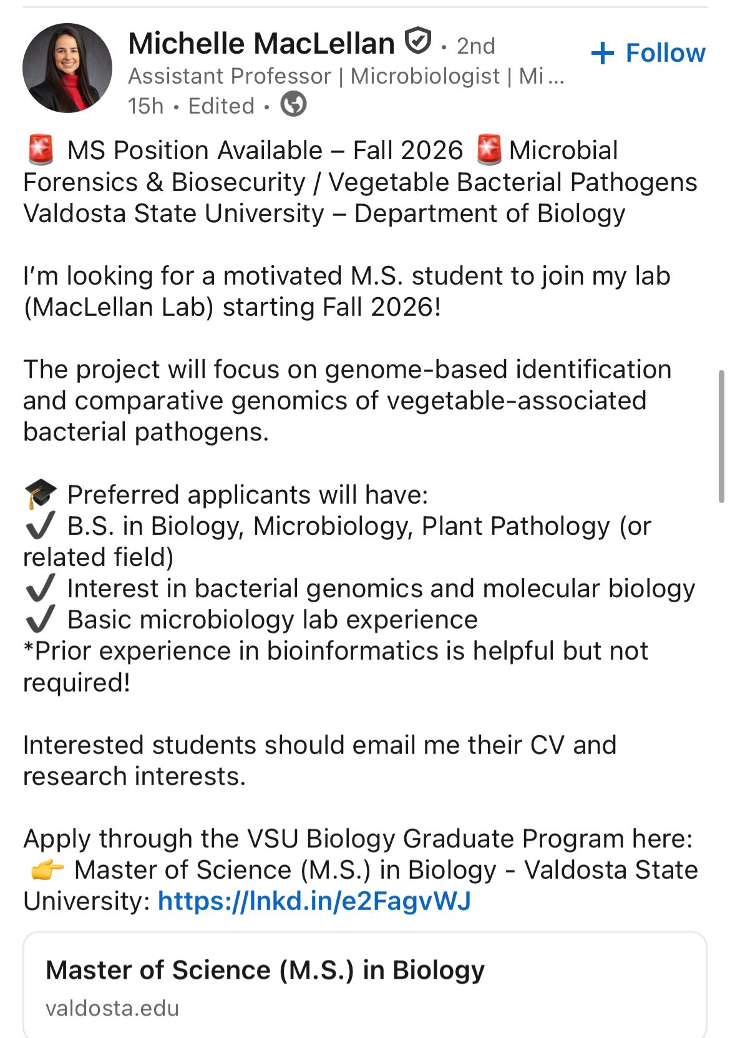Click the vertical scrollbar on the right edge
This screenshot has height=1038, width=730.
(721, 436)
